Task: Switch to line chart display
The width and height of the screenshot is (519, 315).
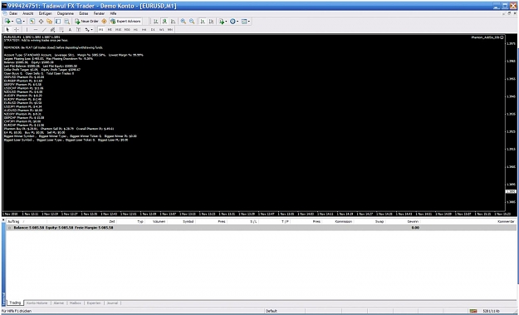Action: click(x=173, y=22)
